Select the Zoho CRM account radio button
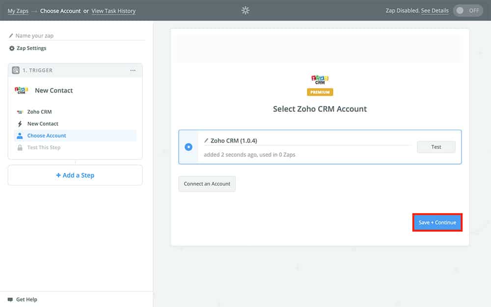 (x=189, y=146)
